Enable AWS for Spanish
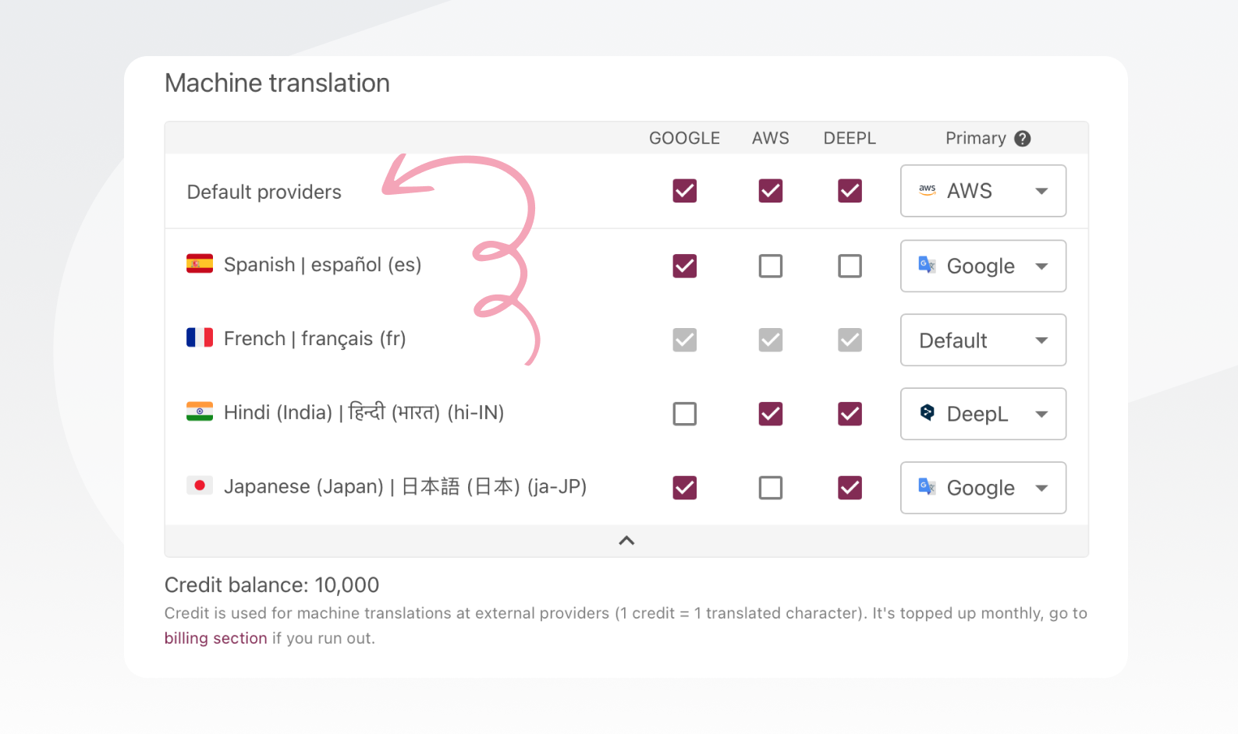 [x=770, y=266]
